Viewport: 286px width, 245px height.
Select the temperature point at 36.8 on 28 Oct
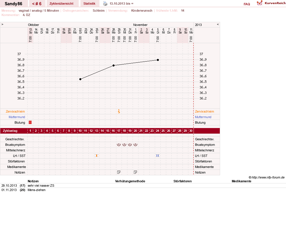[x=113, y=65]
